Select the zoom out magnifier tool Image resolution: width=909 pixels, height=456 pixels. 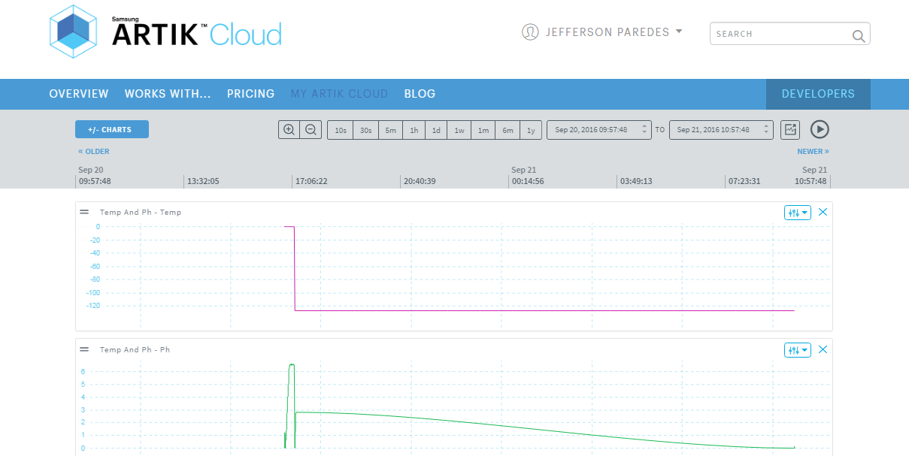point(310,129)
